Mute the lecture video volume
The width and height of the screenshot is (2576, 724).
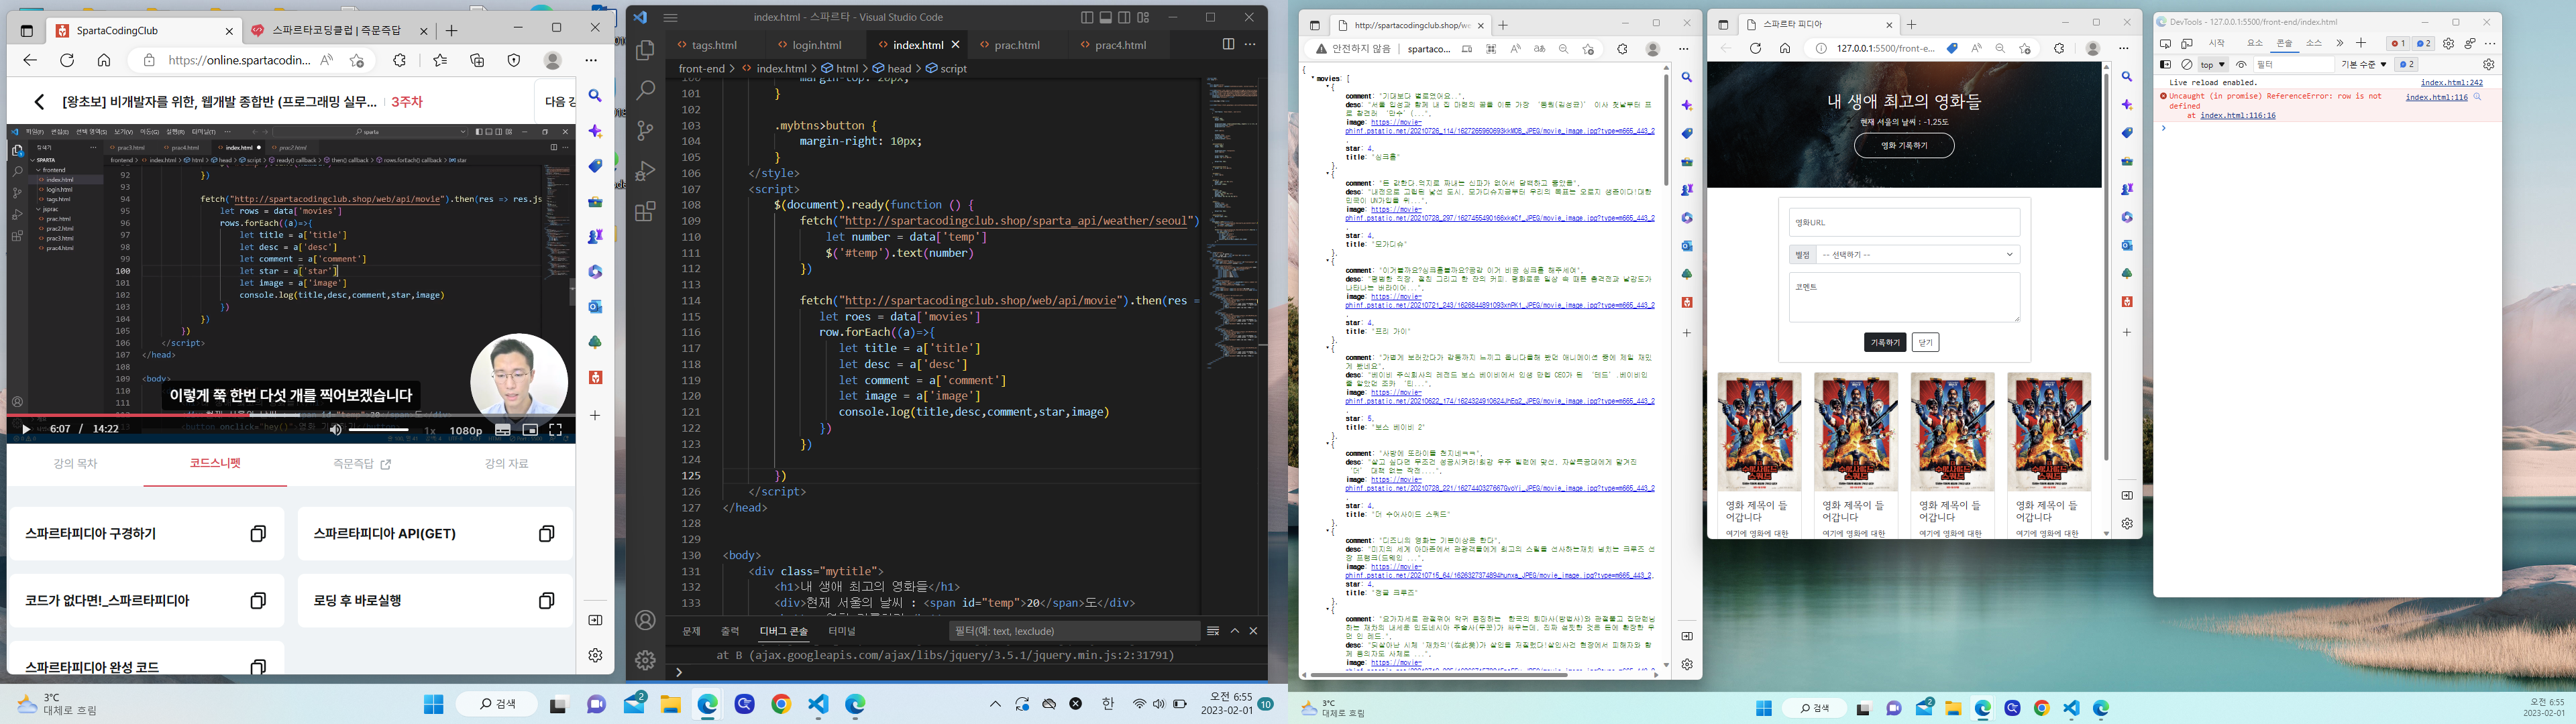336,430
